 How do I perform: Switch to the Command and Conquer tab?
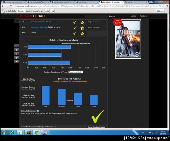click(x=14, y=2)
